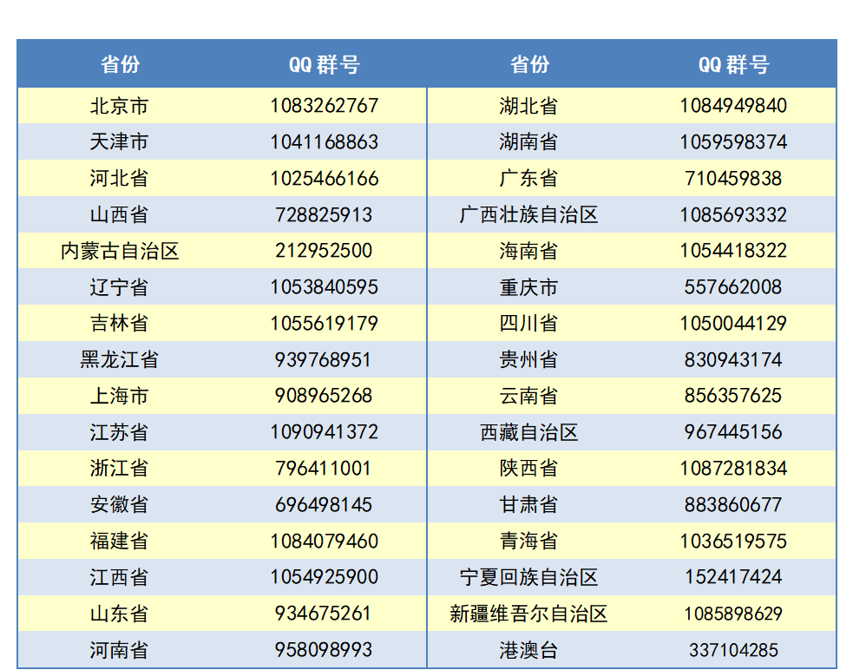The width and height of the screenshot is (853, 670).
Task: Select the 黑龙江省 row label
Action: coord(120,359)
